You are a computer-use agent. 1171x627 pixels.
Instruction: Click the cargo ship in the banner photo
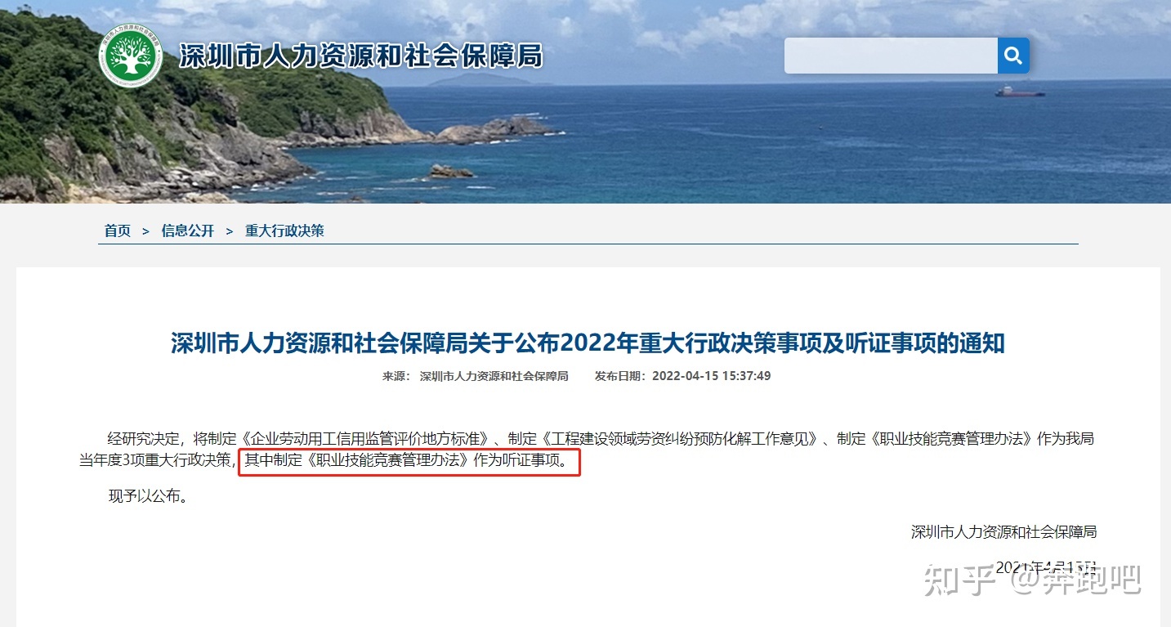point(1019,91)
